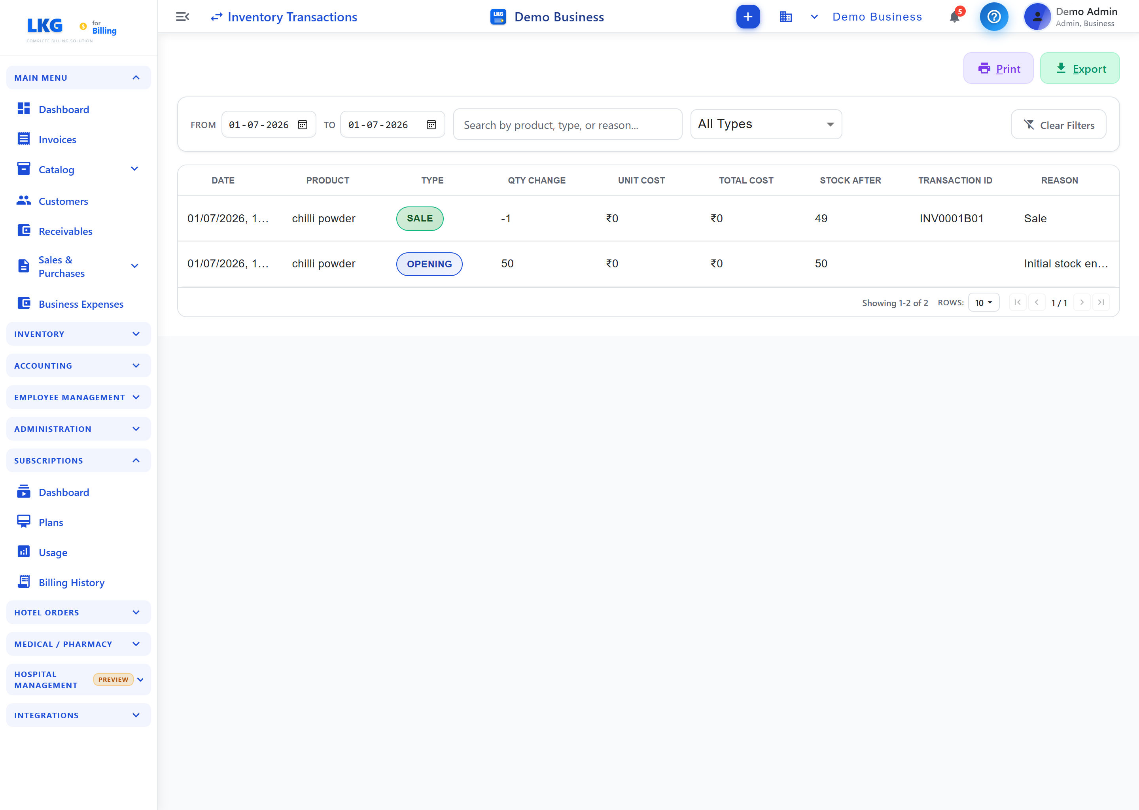Click the Usage chart icon
The image size is (1139, 810).
(23, 552)
